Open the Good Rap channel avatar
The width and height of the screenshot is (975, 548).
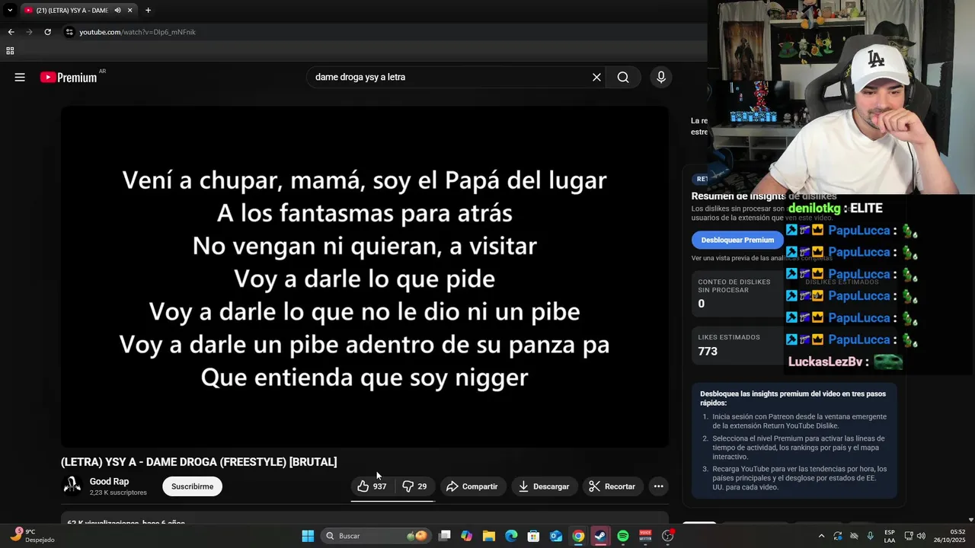point(72,486)
